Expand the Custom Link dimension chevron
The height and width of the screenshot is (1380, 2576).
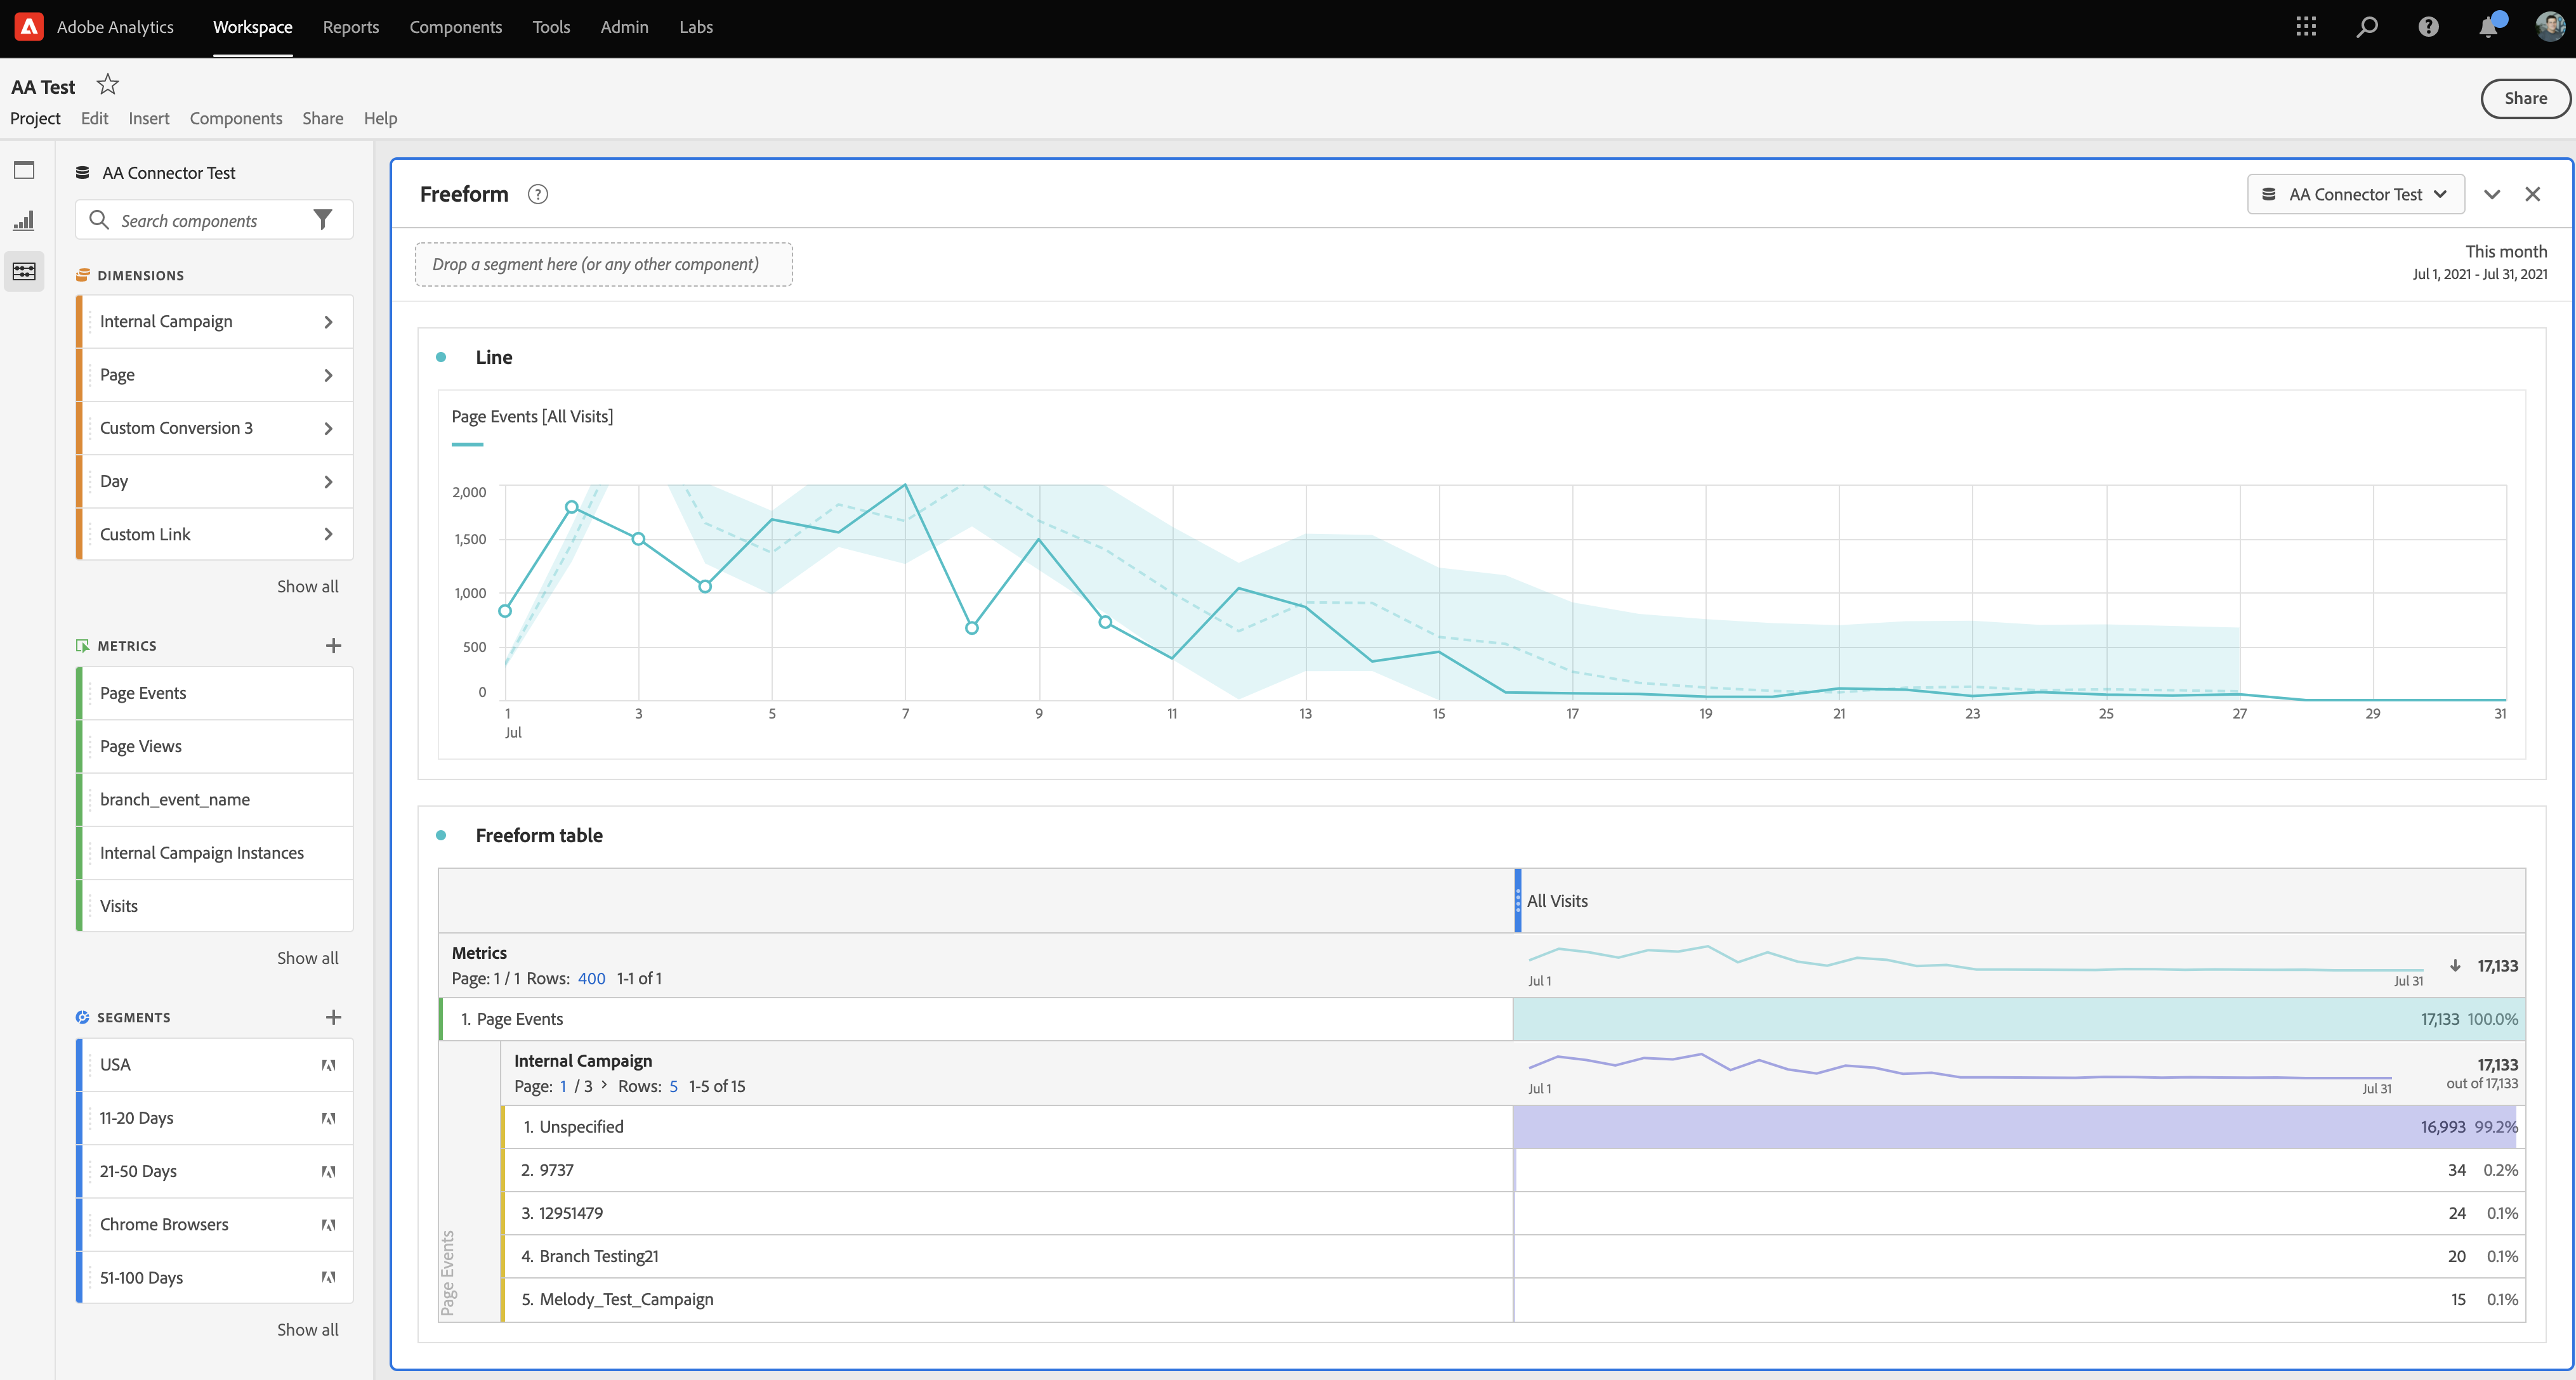pyautogui.click(x=328, y=535)
